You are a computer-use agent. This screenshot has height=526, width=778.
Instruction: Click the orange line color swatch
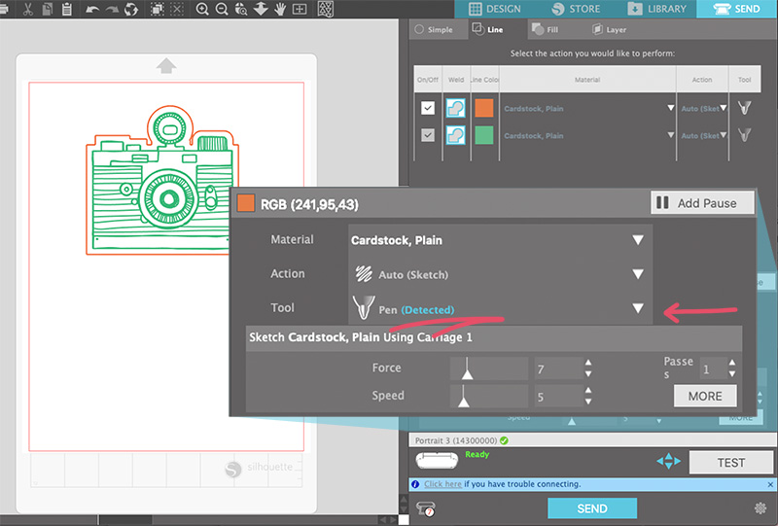coord(483,108)
